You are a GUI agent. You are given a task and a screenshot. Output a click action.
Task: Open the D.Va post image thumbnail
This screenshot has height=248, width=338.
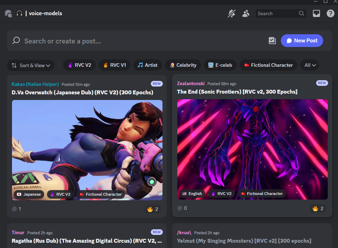[x=87, y=150]
